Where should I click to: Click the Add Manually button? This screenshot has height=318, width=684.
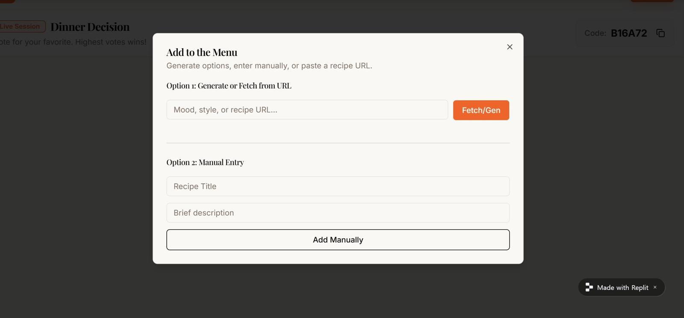pos(338,240)
